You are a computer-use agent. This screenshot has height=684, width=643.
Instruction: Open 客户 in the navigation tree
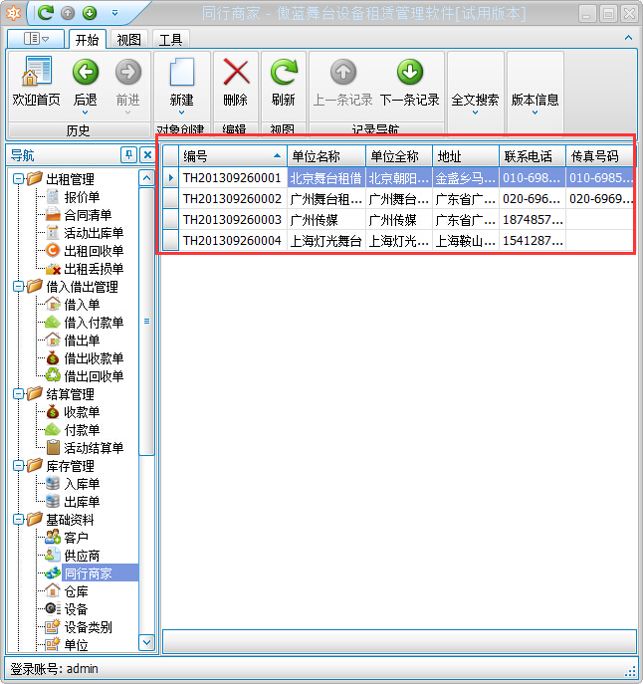point(76,538)
